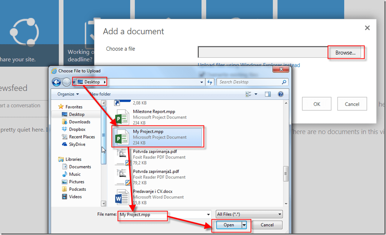Select Downloads in Favorites
Screen dimensions: 386x235
tap(79, 122)
